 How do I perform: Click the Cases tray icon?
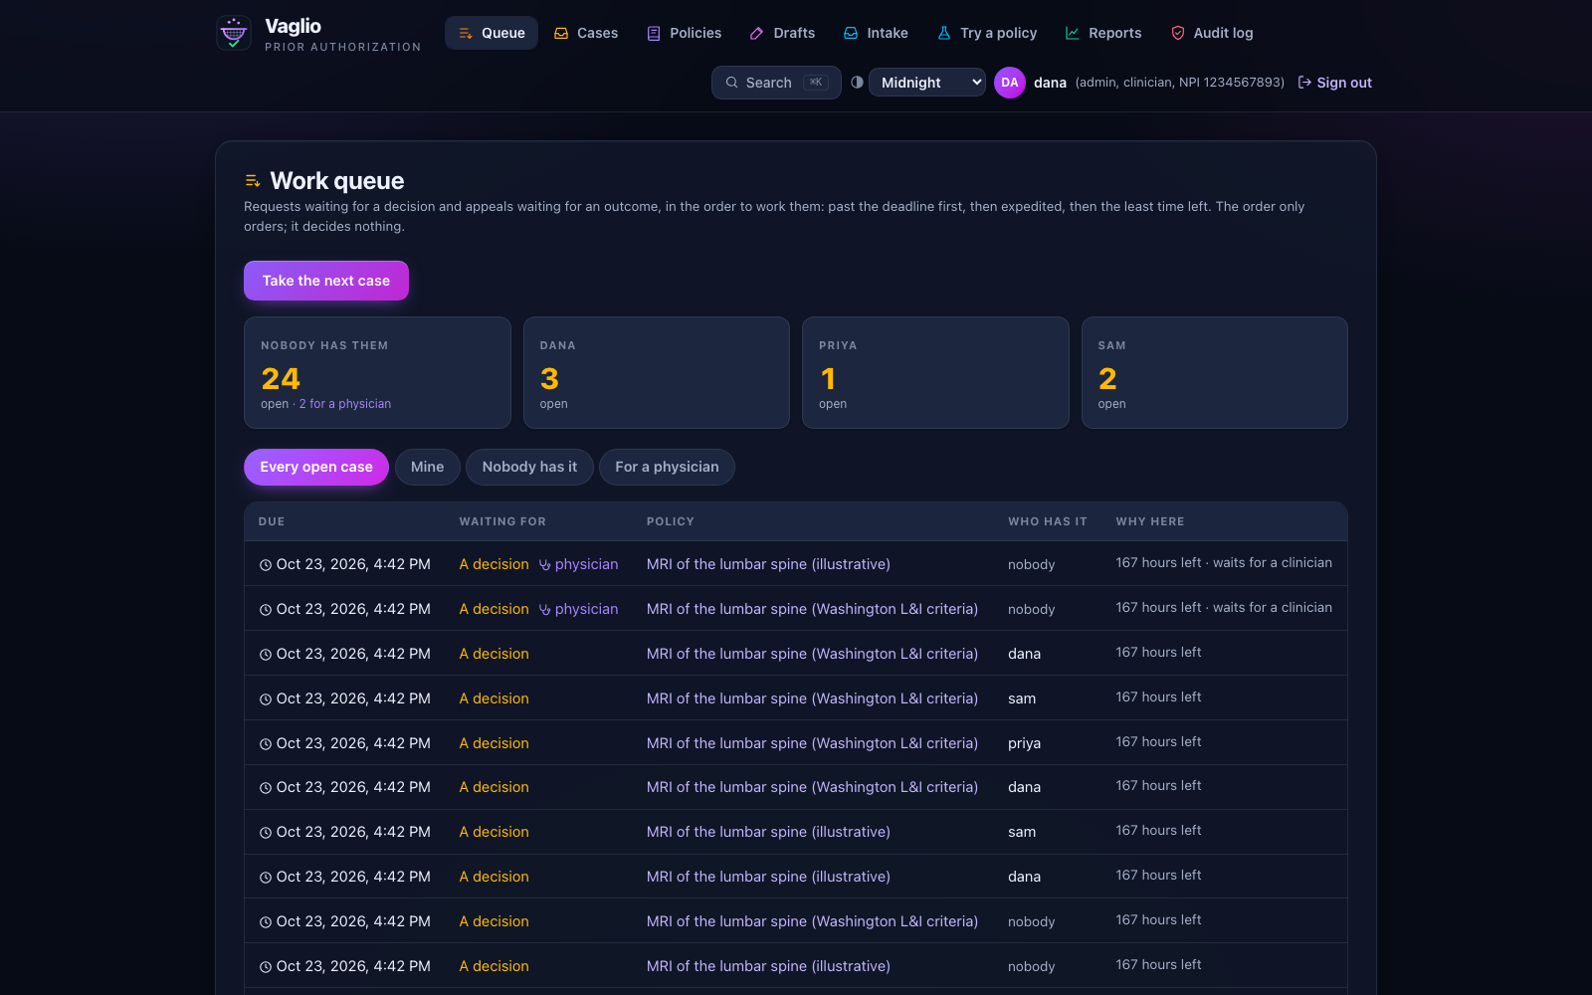tap(561, 33)
